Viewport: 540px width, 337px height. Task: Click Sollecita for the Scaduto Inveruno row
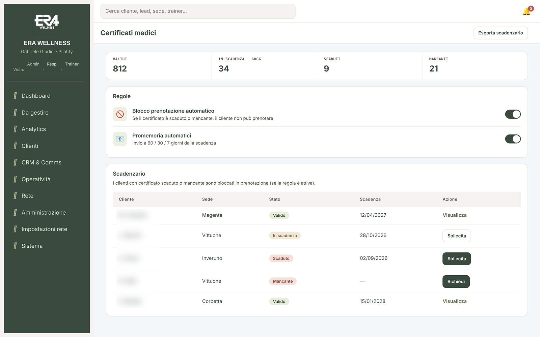click(457, 259)
